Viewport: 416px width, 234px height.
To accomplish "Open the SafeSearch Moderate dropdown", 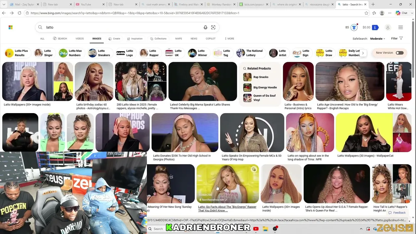I will pyautogui.click(x=378, y=39).
